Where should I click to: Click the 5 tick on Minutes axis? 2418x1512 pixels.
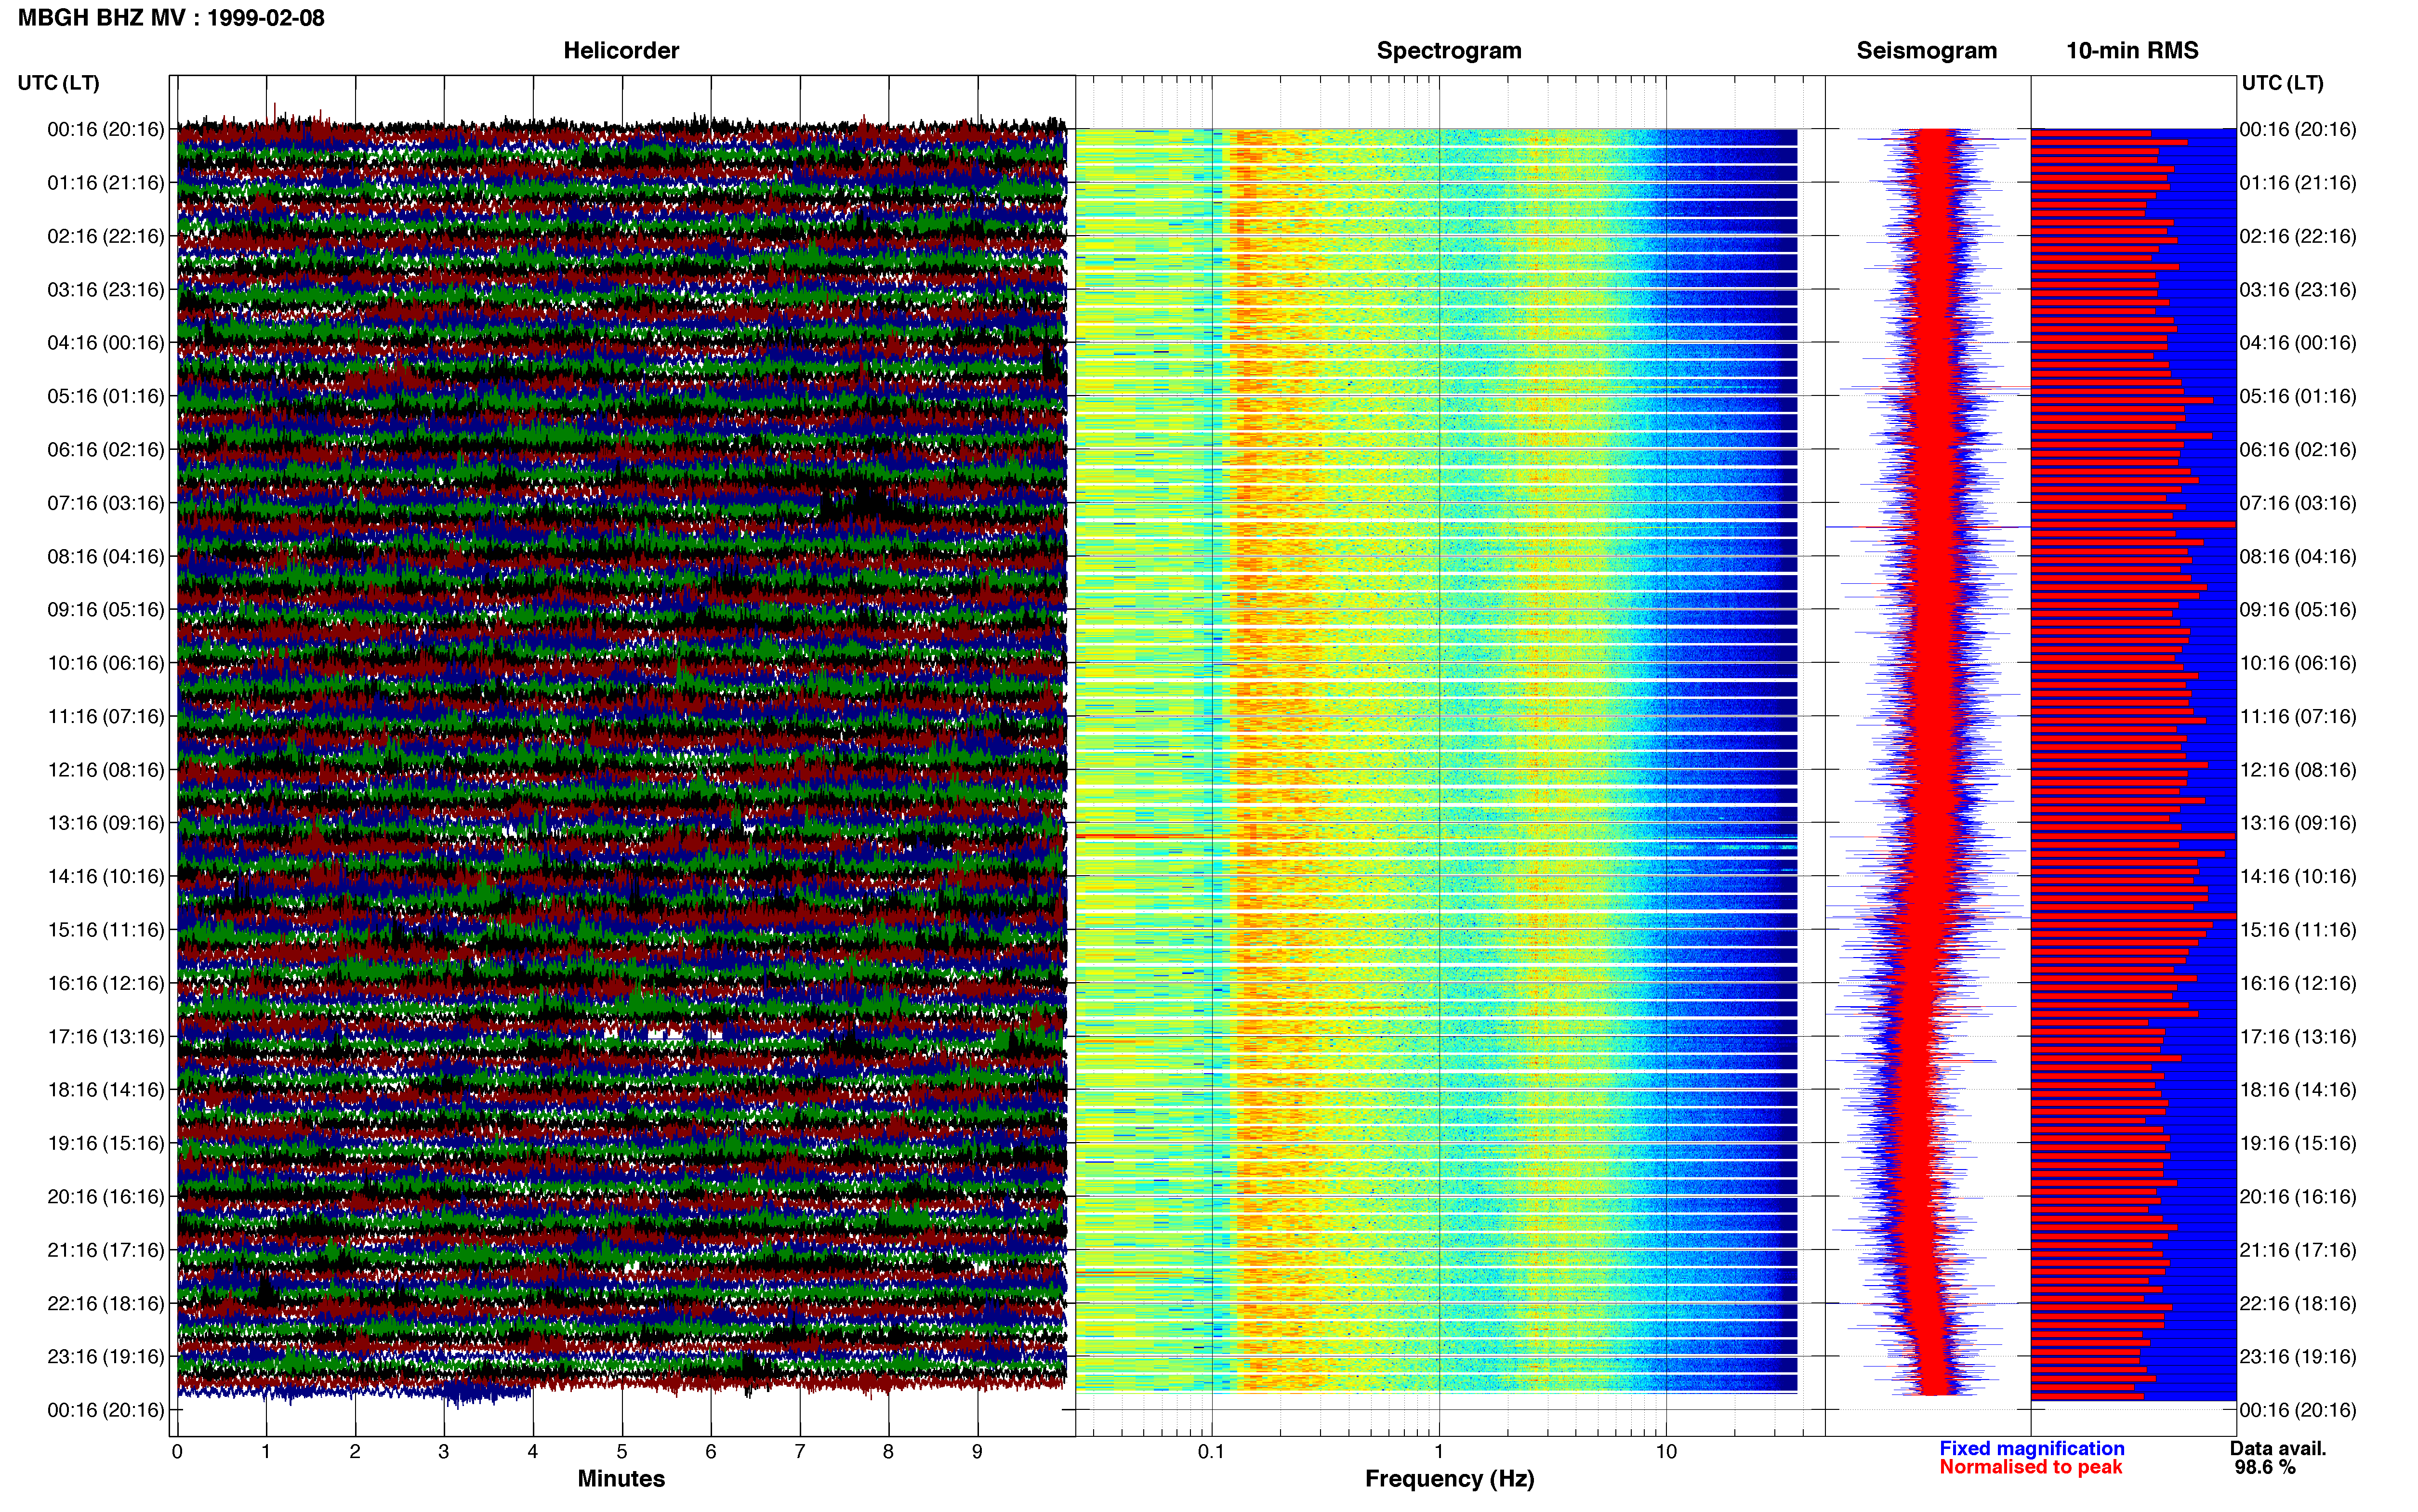622,1452
